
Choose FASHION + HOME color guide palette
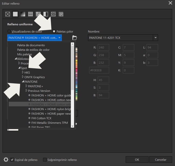coord(40,95)
